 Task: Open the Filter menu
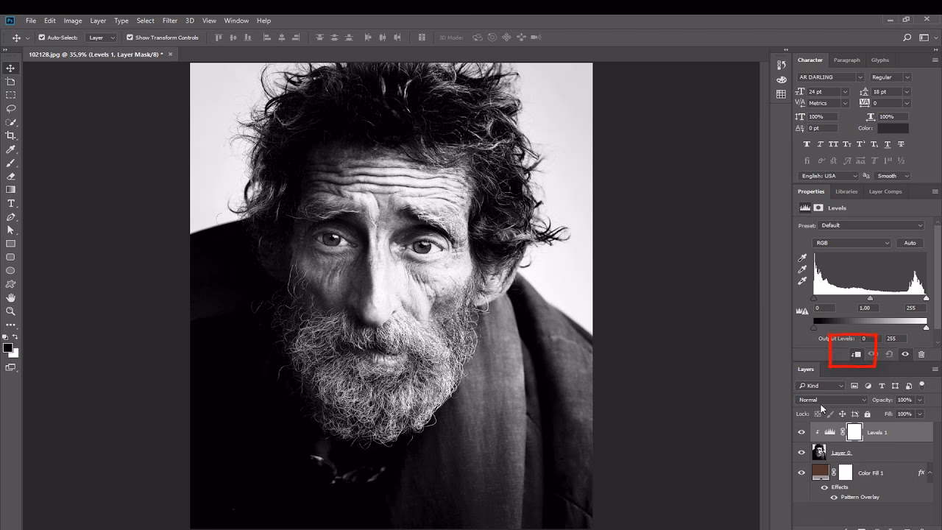click(170, 21)
